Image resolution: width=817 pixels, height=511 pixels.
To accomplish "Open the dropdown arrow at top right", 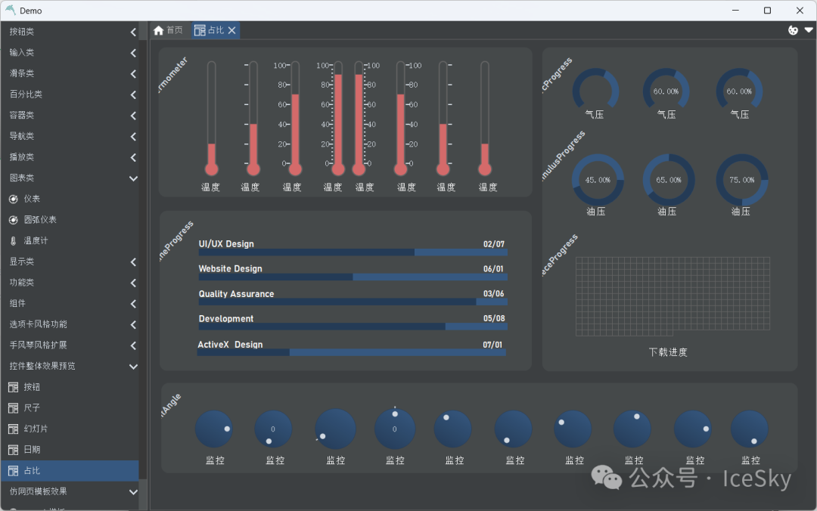I will (808, 30).
